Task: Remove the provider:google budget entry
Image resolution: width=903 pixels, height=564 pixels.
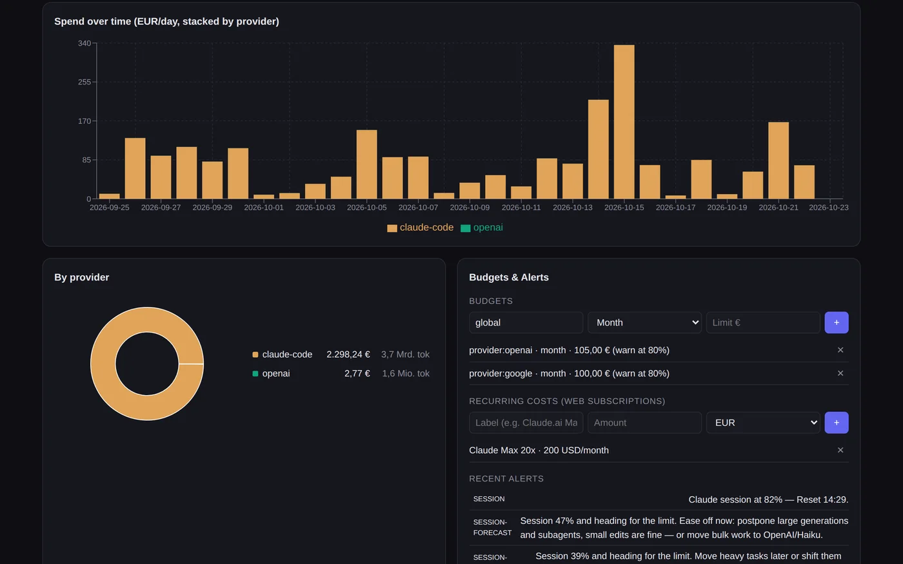Action: (840, 373)
